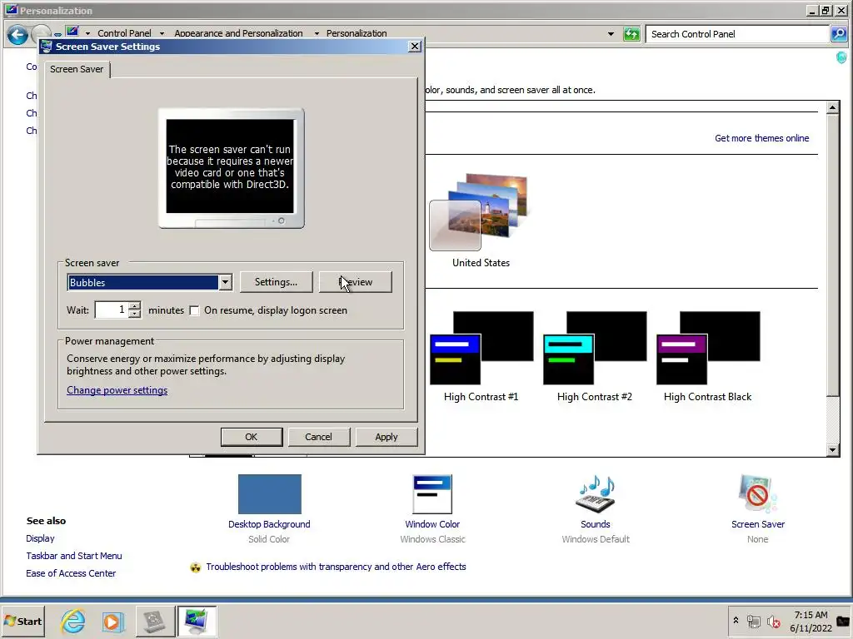Click the Window Color link text

(x=432, y=524)
